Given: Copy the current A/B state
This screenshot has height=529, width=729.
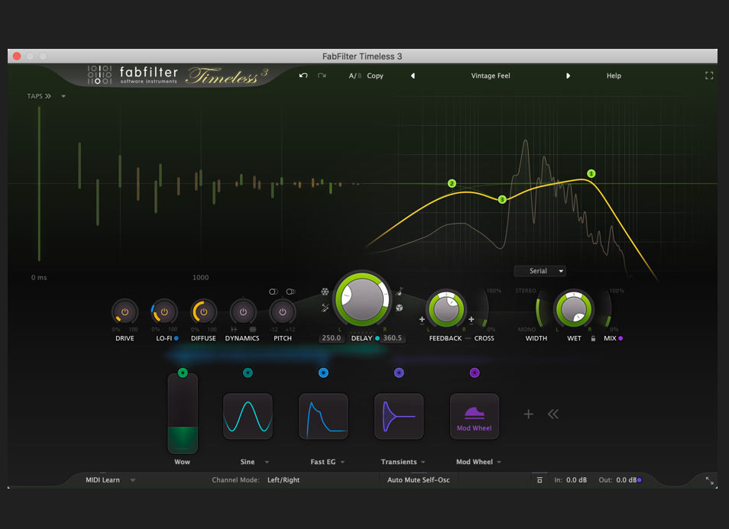Looking at the screenshot, I should point(375,76).
